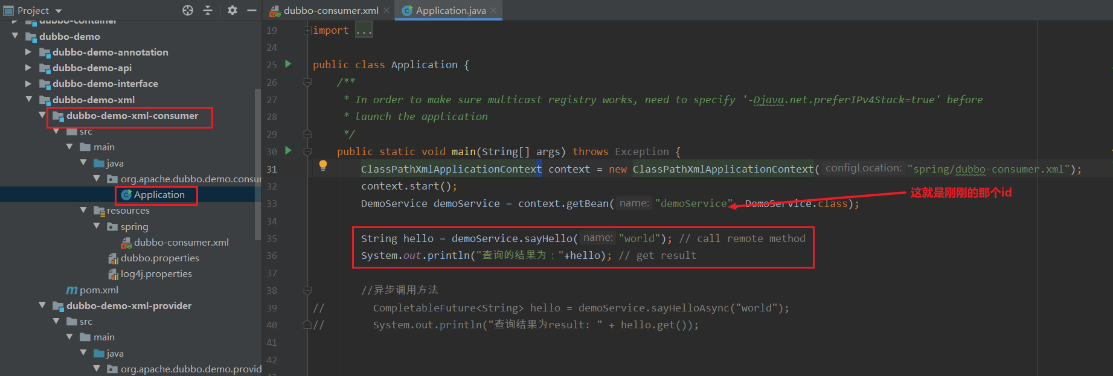Viewport: 1113px width, 376px height.
Task: Click the Project tool window icon
Action: pos(8,10)
